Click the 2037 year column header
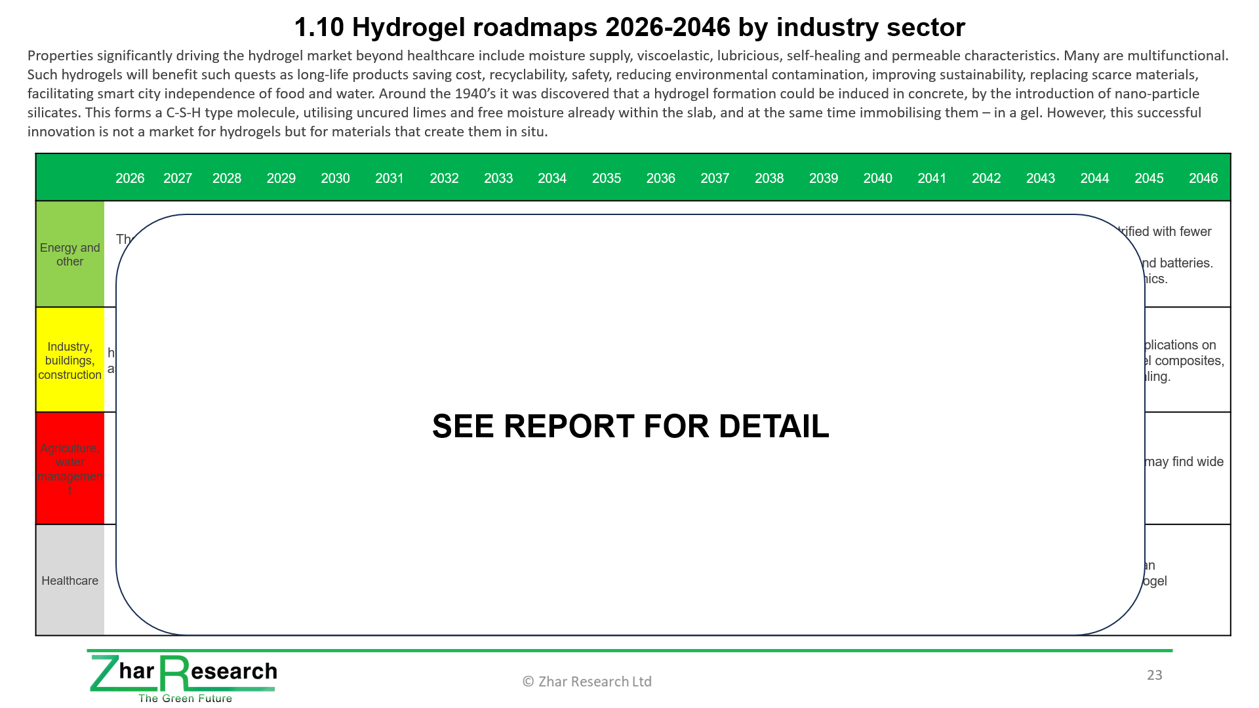1259x708 pixels. pyautogui.click(x=715, y=178)
